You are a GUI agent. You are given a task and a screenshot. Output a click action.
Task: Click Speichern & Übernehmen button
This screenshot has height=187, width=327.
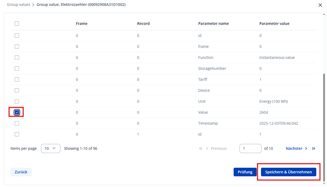(x=288, y=172)
